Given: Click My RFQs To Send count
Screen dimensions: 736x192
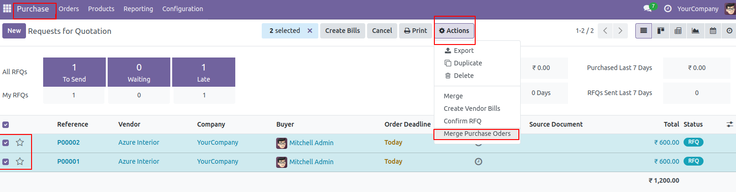Looking at the screenshot, I should (x=74, y=95).
